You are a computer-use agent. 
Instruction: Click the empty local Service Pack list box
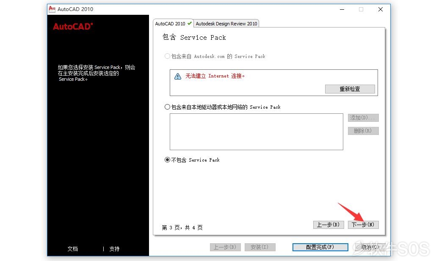257,132
